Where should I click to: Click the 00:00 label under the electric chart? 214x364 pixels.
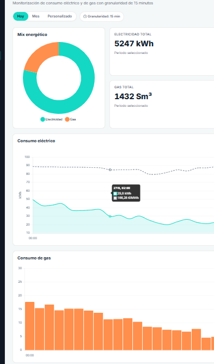point(33,238)
